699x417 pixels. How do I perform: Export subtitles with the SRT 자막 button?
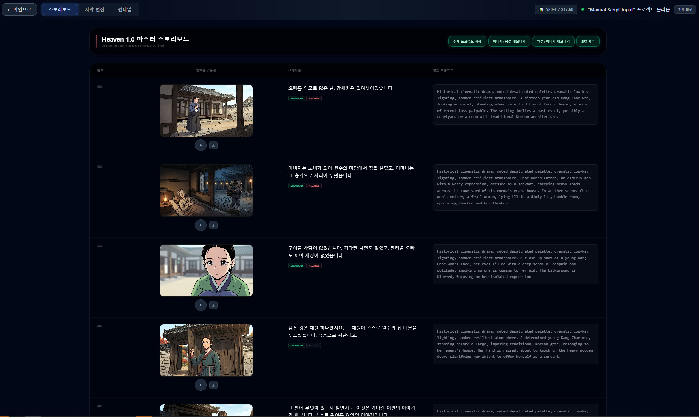[588, 41]
